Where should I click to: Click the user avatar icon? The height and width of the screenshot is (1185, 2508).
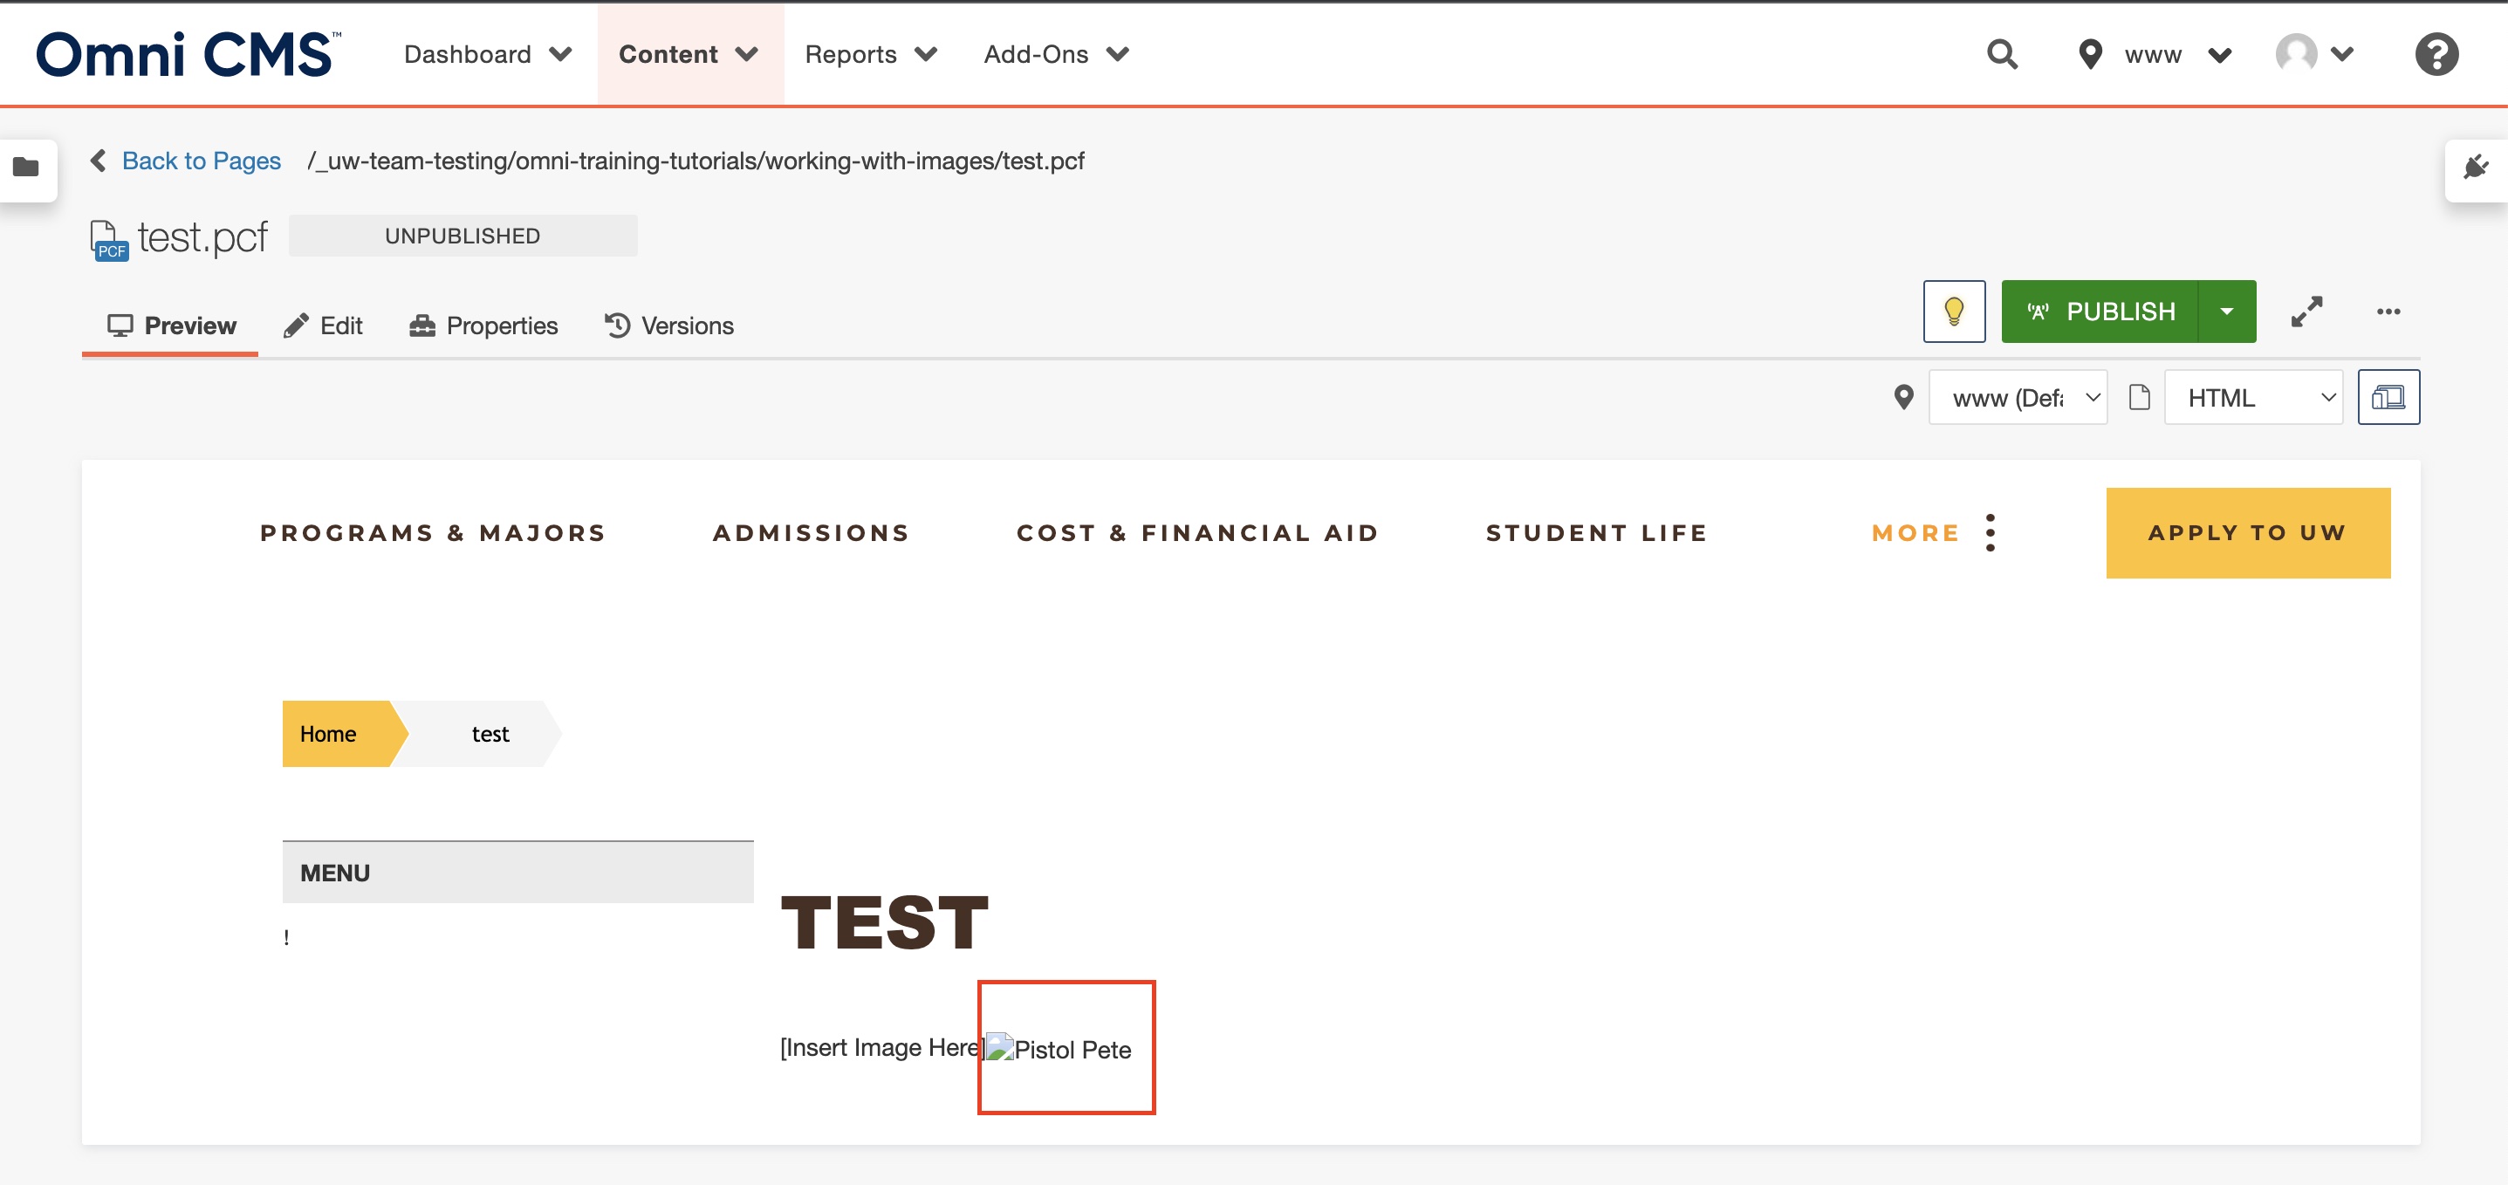coord(2296,54)
